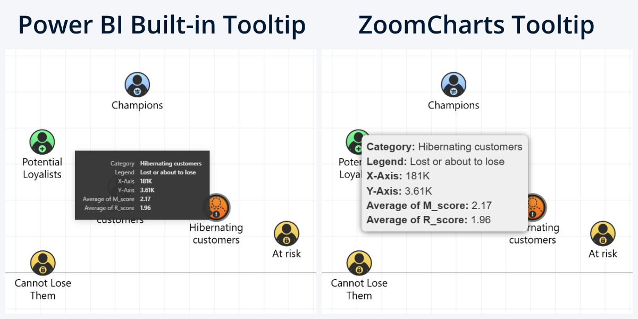Click the light ZoomCharts tooltip box
This screenshot has width=638, height=319.
(446, 182)
